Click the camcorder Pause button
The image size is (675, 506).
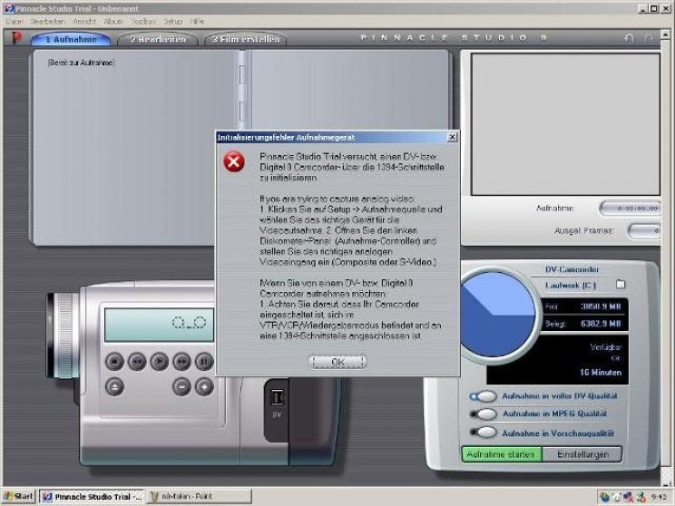coord(204,362)
